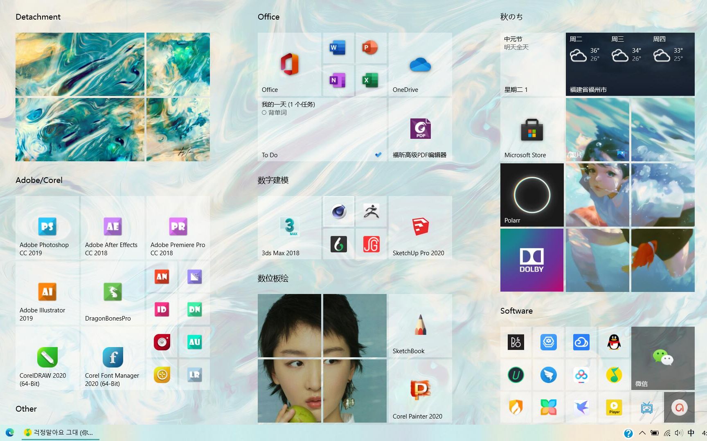707x441 pixels.
Task: Open the Cinema 4D tile
Action: 338,212
